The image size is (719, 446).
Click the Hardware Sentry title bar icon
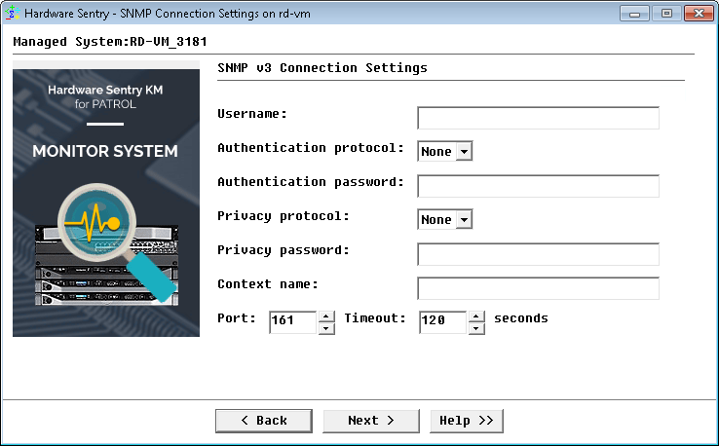click(x=12, y=13)
